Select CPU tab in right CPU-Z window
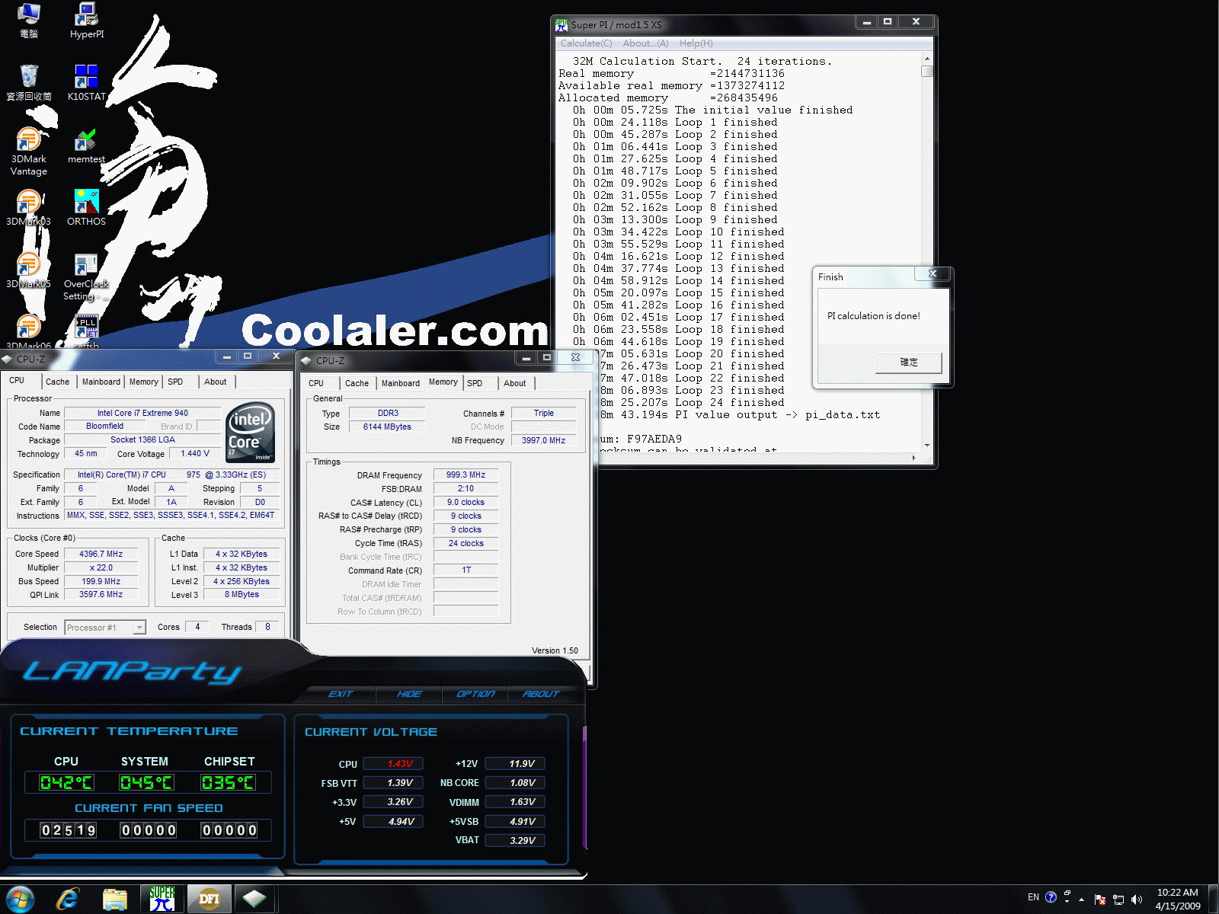This screenshot has width=1219, height=914. coord(316,383)
